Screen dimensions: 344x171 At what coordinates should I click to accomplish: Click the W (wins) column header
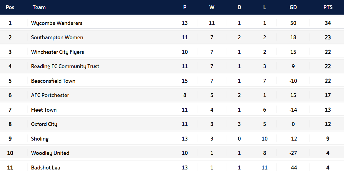click(x=212, y=7)
